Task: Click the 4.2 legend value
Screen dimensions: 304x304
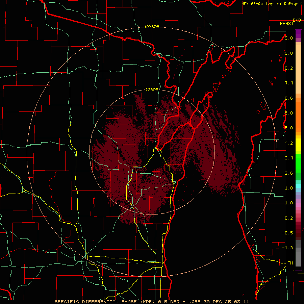Action: pyautogui.click(x=289, y=143)
